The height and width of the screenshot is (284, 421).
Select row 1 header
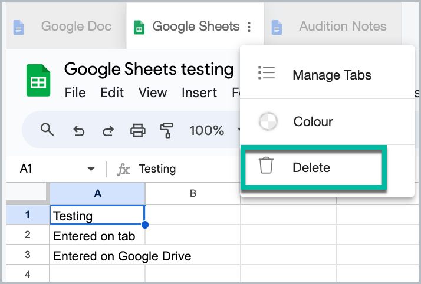[x=28, y=214]
